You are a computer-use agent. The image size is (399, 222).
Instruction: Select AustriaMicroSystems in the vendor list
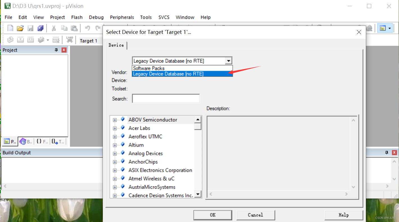[x=152, y=187]
